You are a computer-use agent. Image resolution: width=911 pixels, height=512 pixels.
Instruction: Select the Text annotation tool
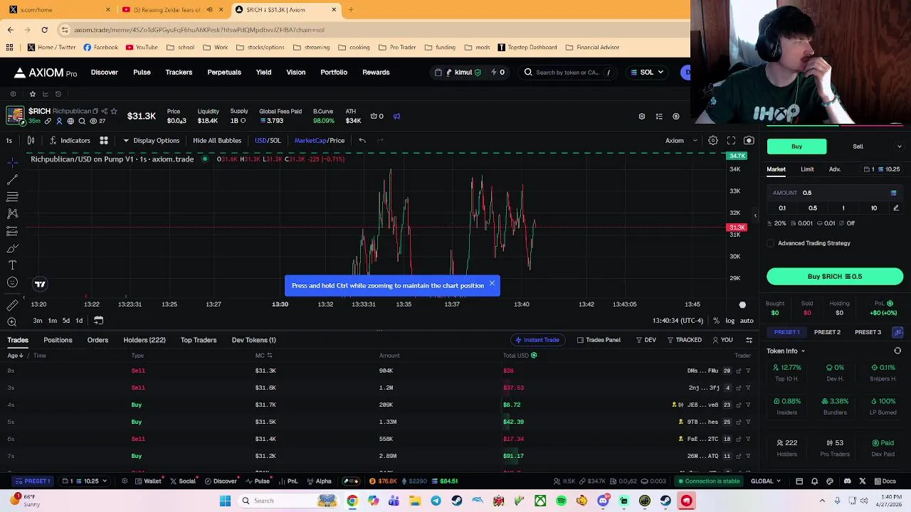[12, 265]
